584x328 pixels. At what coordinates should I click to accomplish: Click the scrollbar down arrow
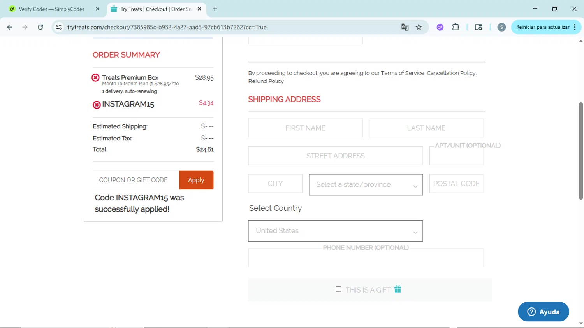pyautogui.click(x=581, y=323)
